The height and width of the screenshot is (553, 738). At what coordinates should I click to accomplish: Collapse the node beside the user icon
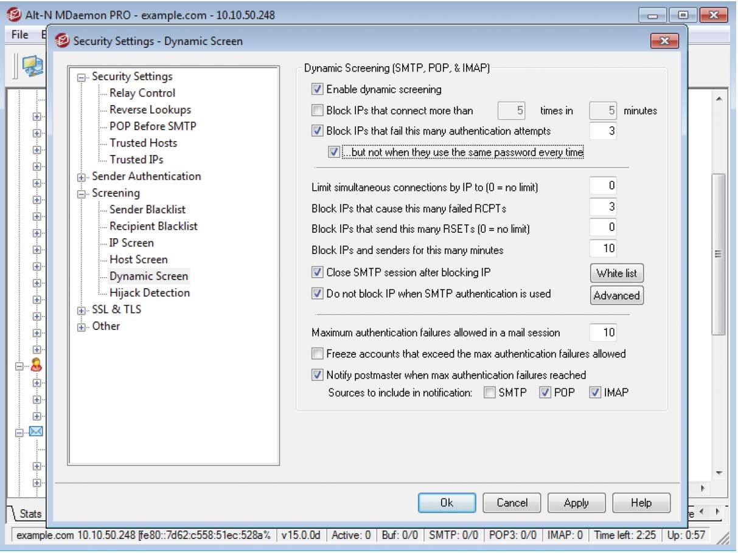[19, 366]
